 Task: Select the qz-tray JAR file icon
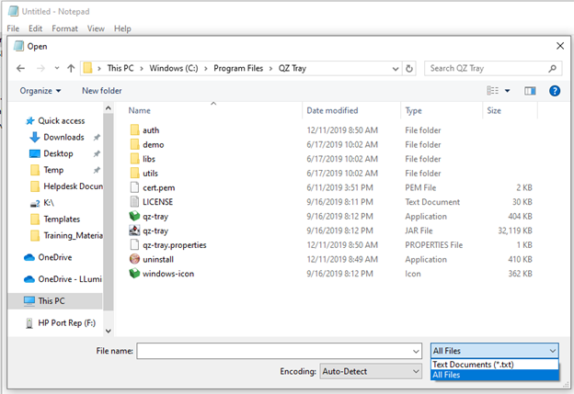[135, 231]
